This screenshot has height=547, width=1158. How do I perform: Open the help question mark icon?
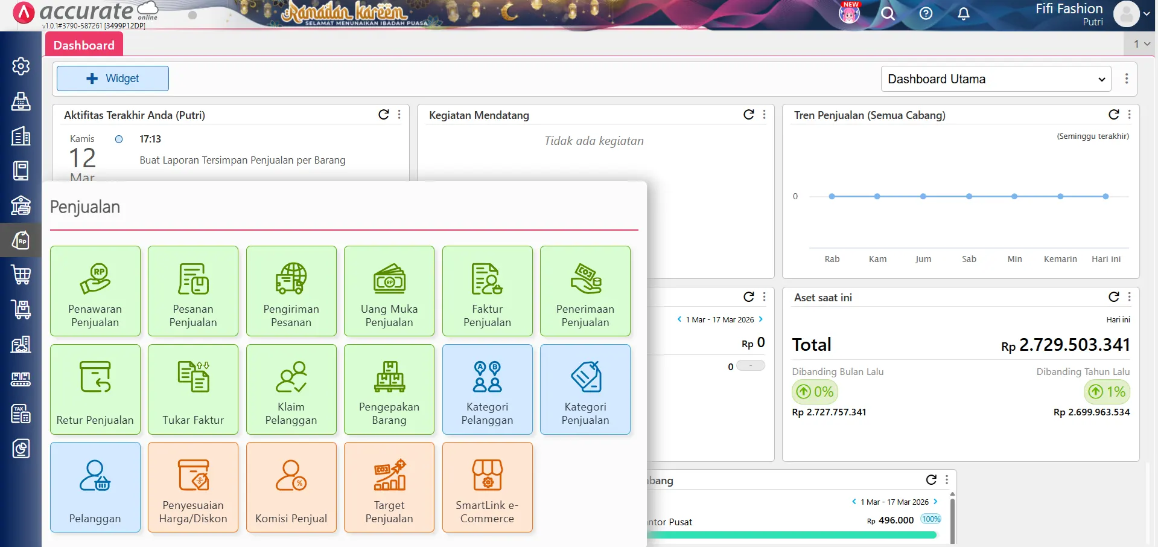click(926, 13)
